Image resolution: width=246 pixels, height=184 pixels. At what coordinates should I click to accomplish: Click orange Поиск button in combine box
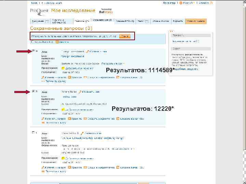pyautogui.click(x=125, y=36)
